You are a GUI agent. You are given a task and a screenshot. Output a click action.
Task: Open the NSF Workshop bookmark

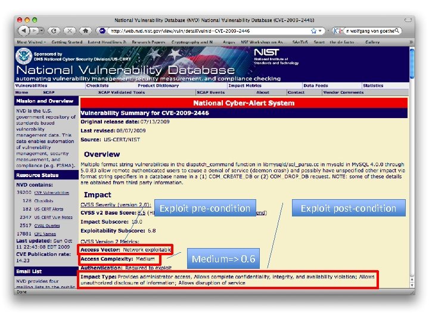[262, 42]
